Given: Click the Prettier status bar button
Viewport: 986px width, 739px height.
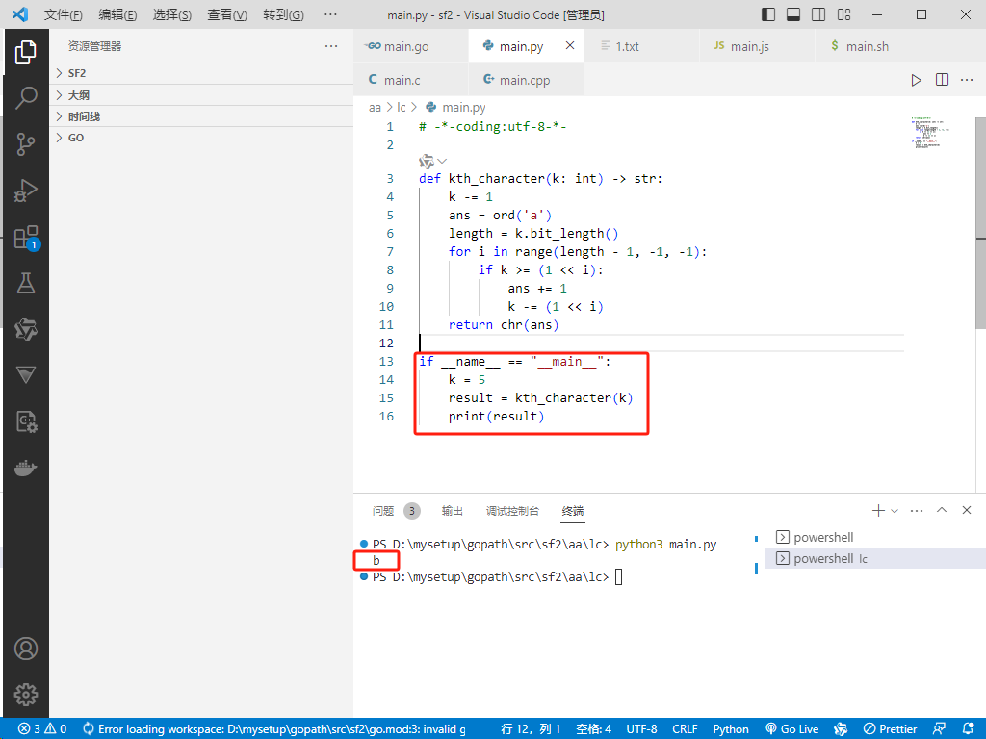Looking at the screenshot, I should coord(890,729).
